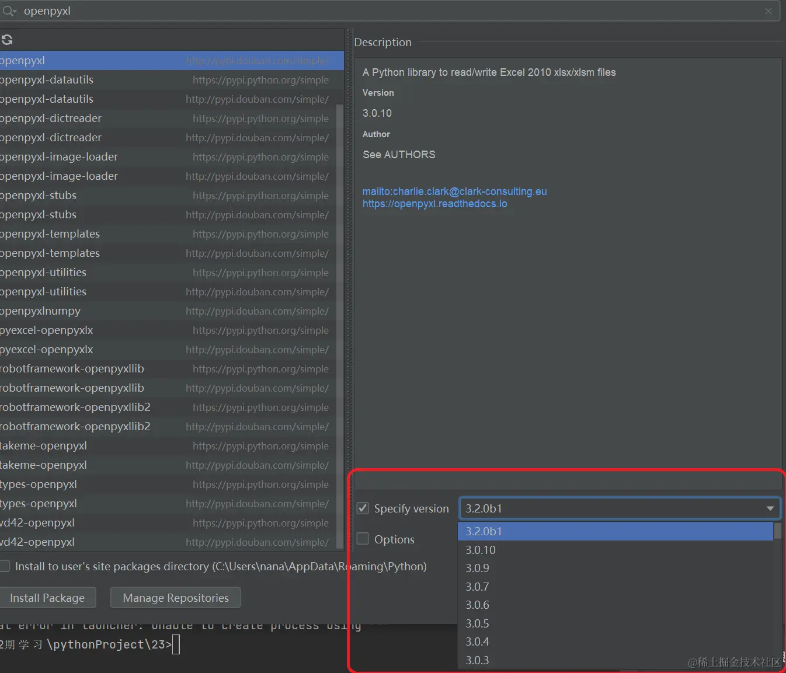Image resolution: width=786 pixels, height=673 pixels.
Task: Select openpyxl-utilities from pypi.douban.com
Action: pyautogui.click(x=168, y=292)
